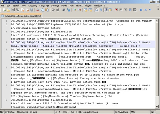
Task: Open the Edit menu
Action: [x=8, y=5]
